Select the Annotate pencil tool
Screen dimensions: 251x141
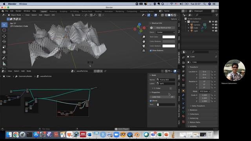point(4,58)
